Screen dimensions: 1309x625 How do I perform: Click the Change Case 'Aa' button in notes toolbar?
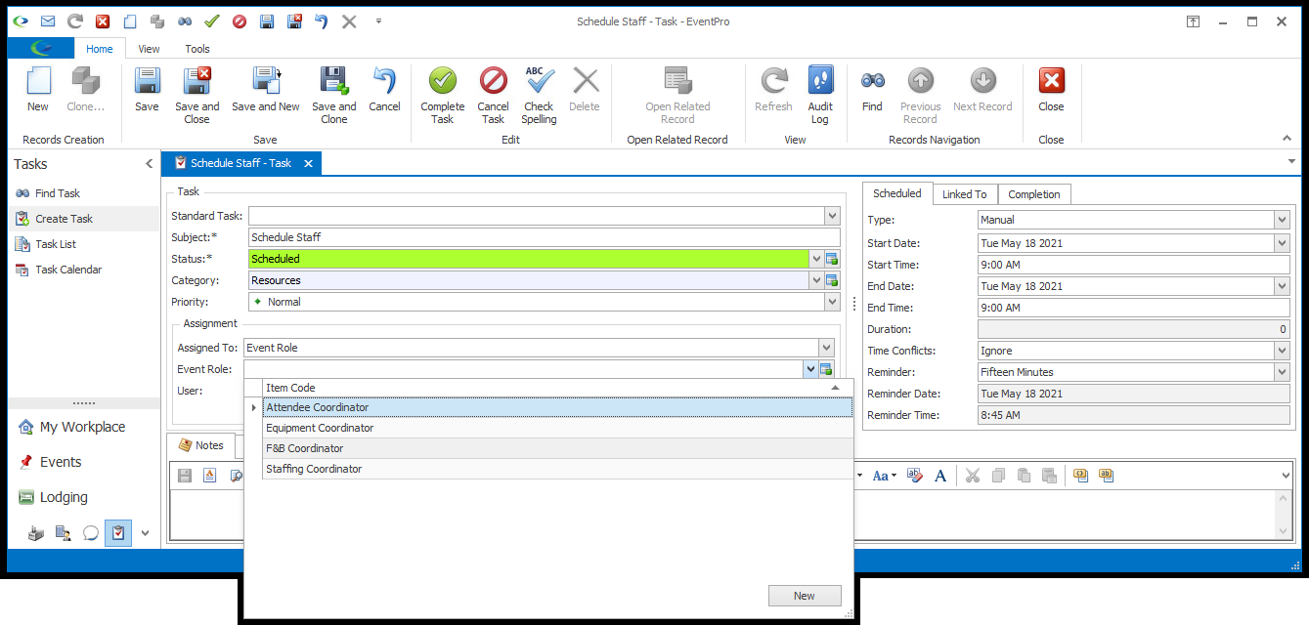click(x=884, y=476)
